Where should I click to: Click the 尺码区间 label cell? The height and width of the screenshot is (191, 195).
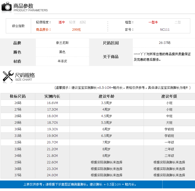[111, 43]
